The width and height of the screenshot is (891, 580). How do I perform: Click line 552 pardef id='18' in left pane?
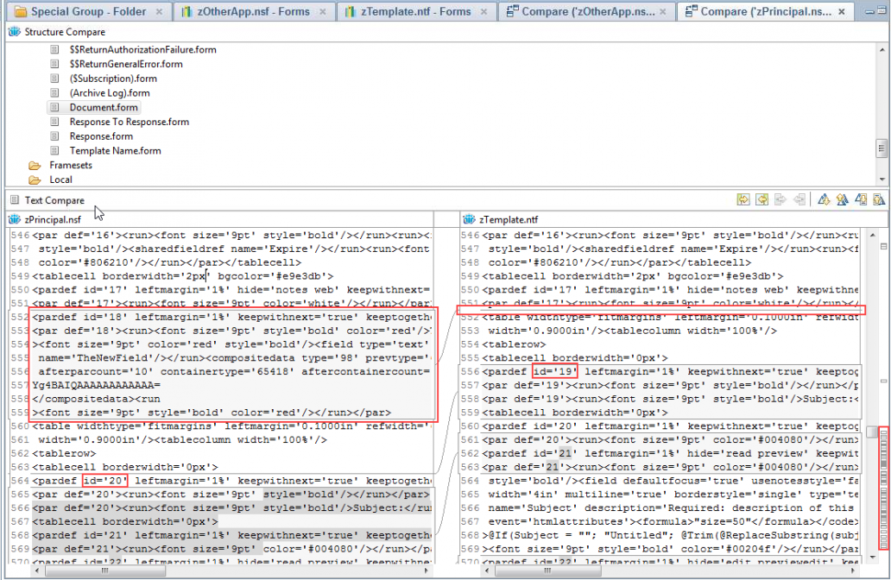(231, 317)
